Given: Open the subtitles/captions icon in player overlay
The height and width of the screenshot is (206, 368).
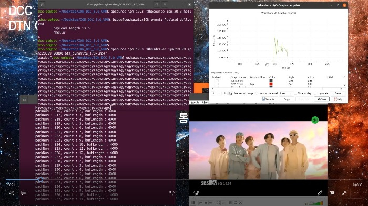Looking at the screenshot, I should point(24,193).
